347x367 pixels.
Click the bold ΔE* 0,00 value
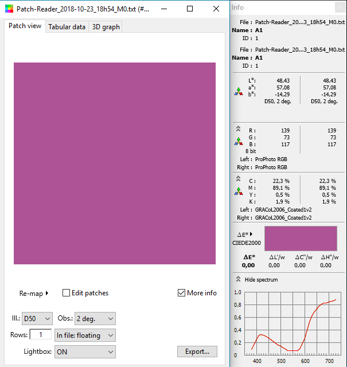[248, 266]
